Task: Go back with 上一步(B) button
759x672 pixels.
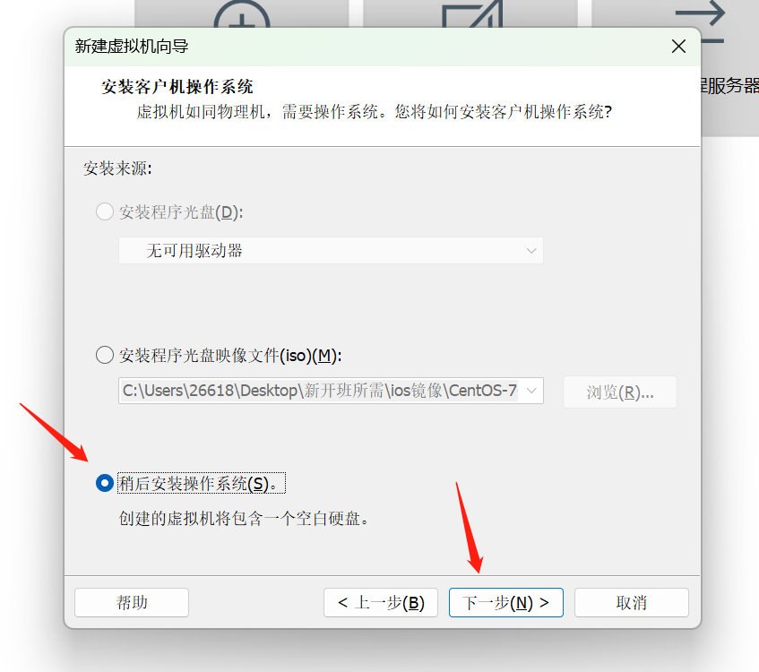Action: pyautogui.click(x=381, y=602)
